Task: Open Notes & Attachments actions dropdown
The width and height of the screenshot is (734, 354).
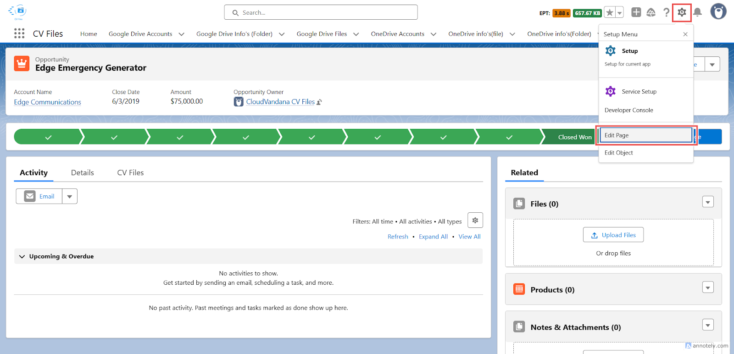Action: coord(708,325)
